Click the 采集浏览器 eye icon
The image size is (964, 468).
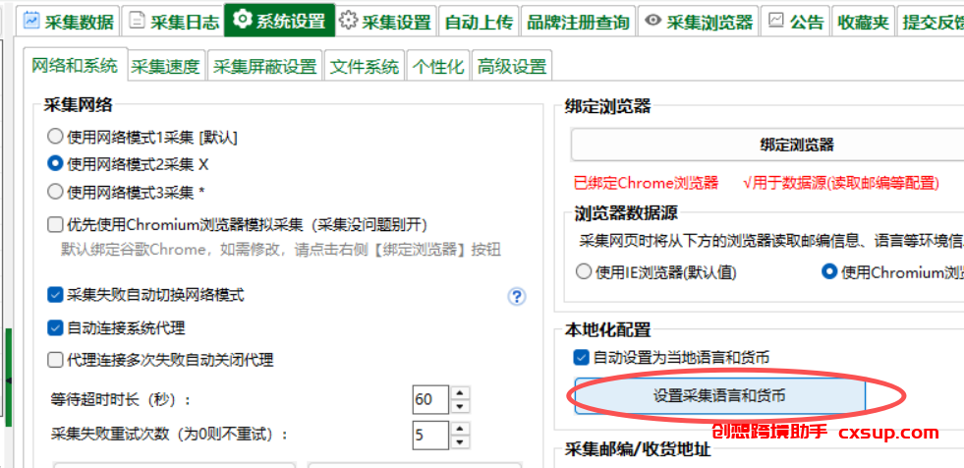[653, 21]
